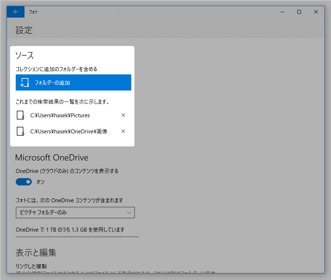This screenshot has width=331, height=280.
Task: Remove the OneDrive¥画像 folder source
Action: tap(123, 131)
